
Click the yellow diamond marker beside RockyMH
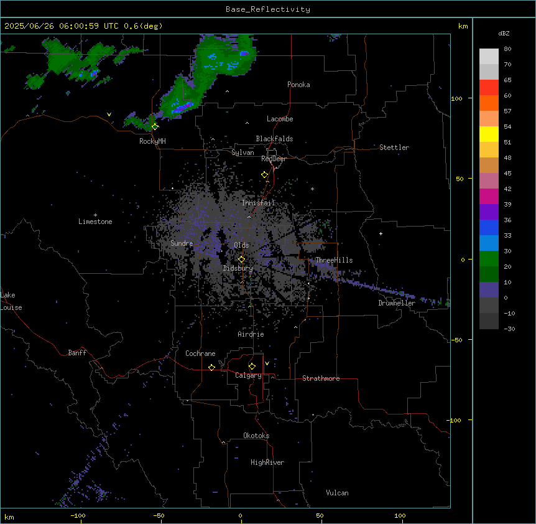tap(155, 126)
